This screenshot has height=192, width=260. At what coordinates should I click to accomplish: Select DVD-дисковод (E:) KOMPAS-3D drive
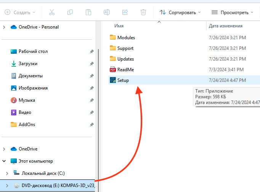[x=47, y=186]
